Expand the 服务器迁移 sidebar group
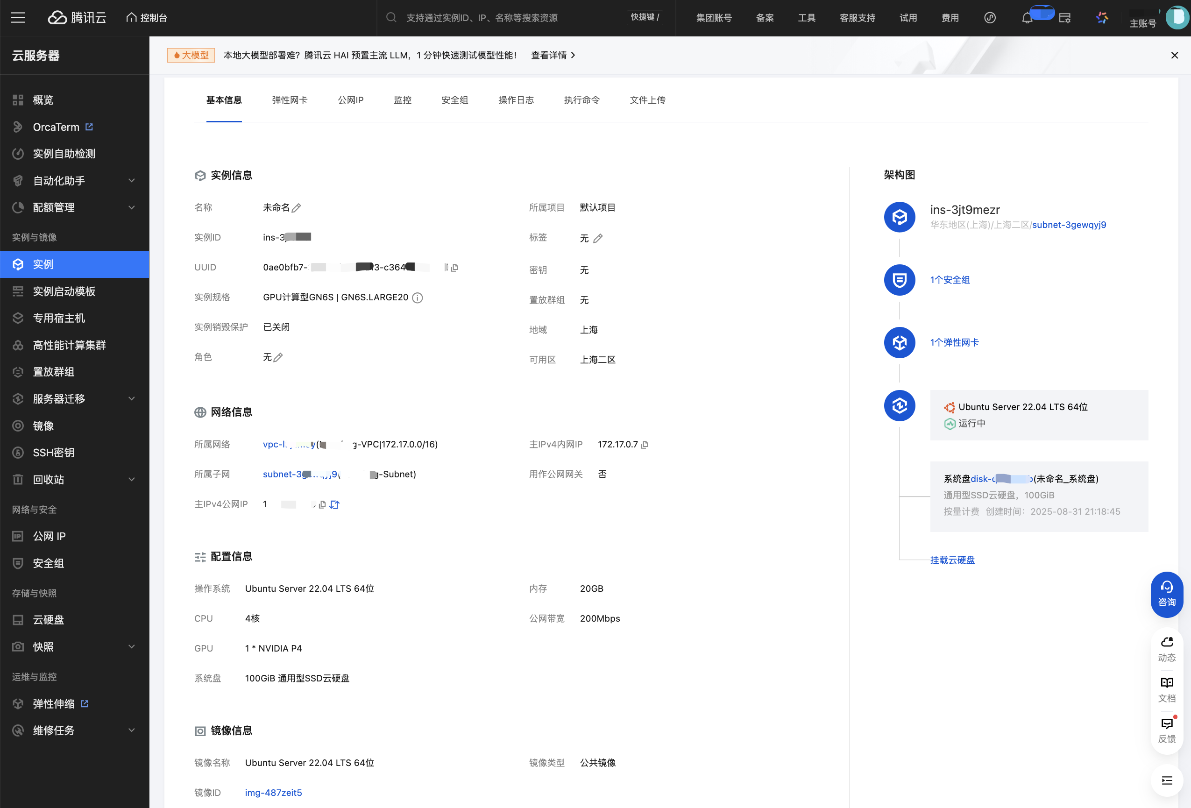The width and height of the screenshot is (1191, 808). [74, 398]
